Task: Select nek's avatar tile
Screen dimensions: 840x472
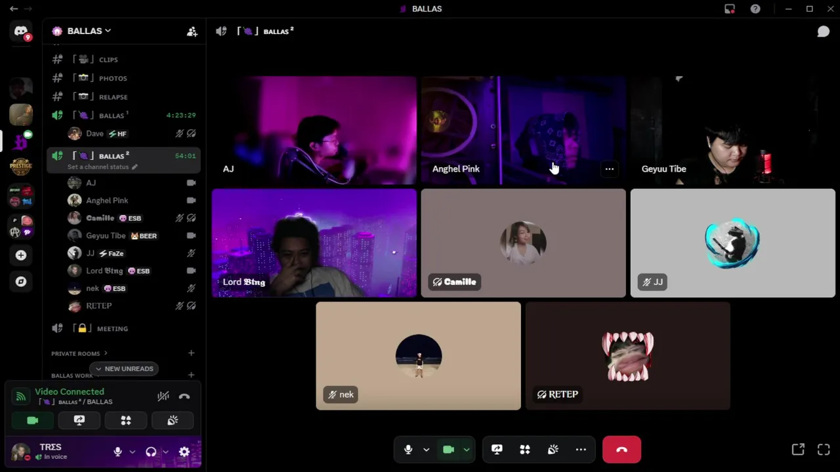Action: pos(418,356)
